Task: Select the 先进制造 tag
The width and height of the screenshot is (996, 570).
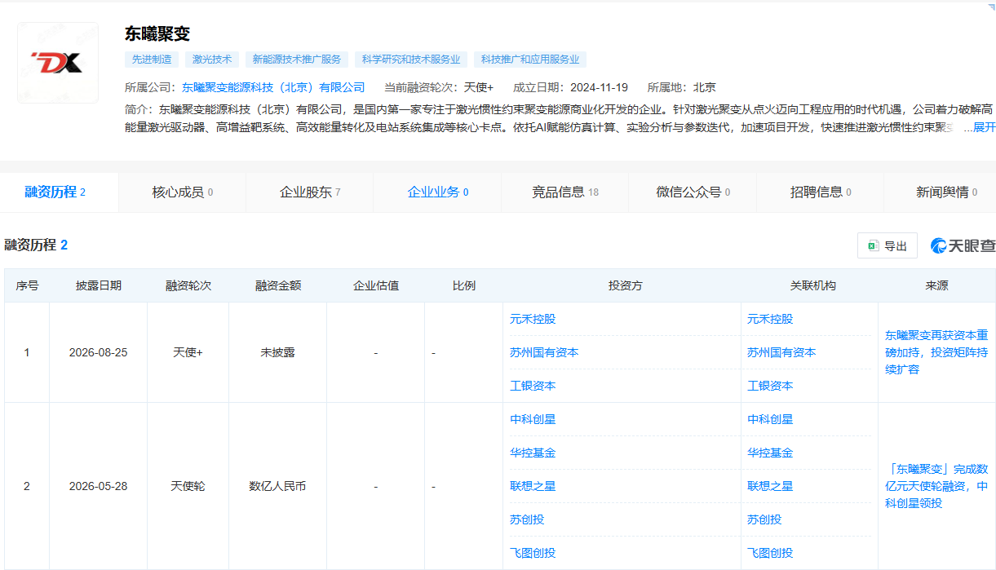Action: 152,60
